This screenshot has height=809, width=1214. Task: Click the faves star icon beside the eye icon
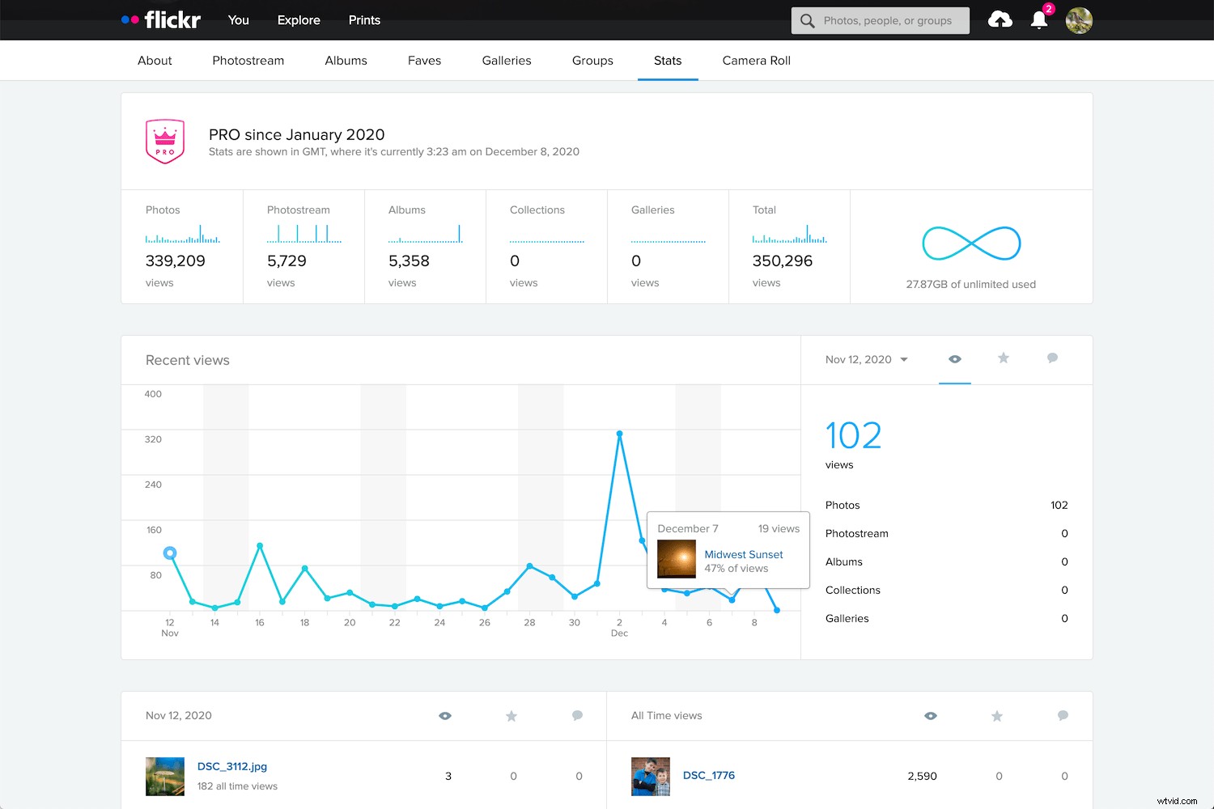(x=1004, y=358)
